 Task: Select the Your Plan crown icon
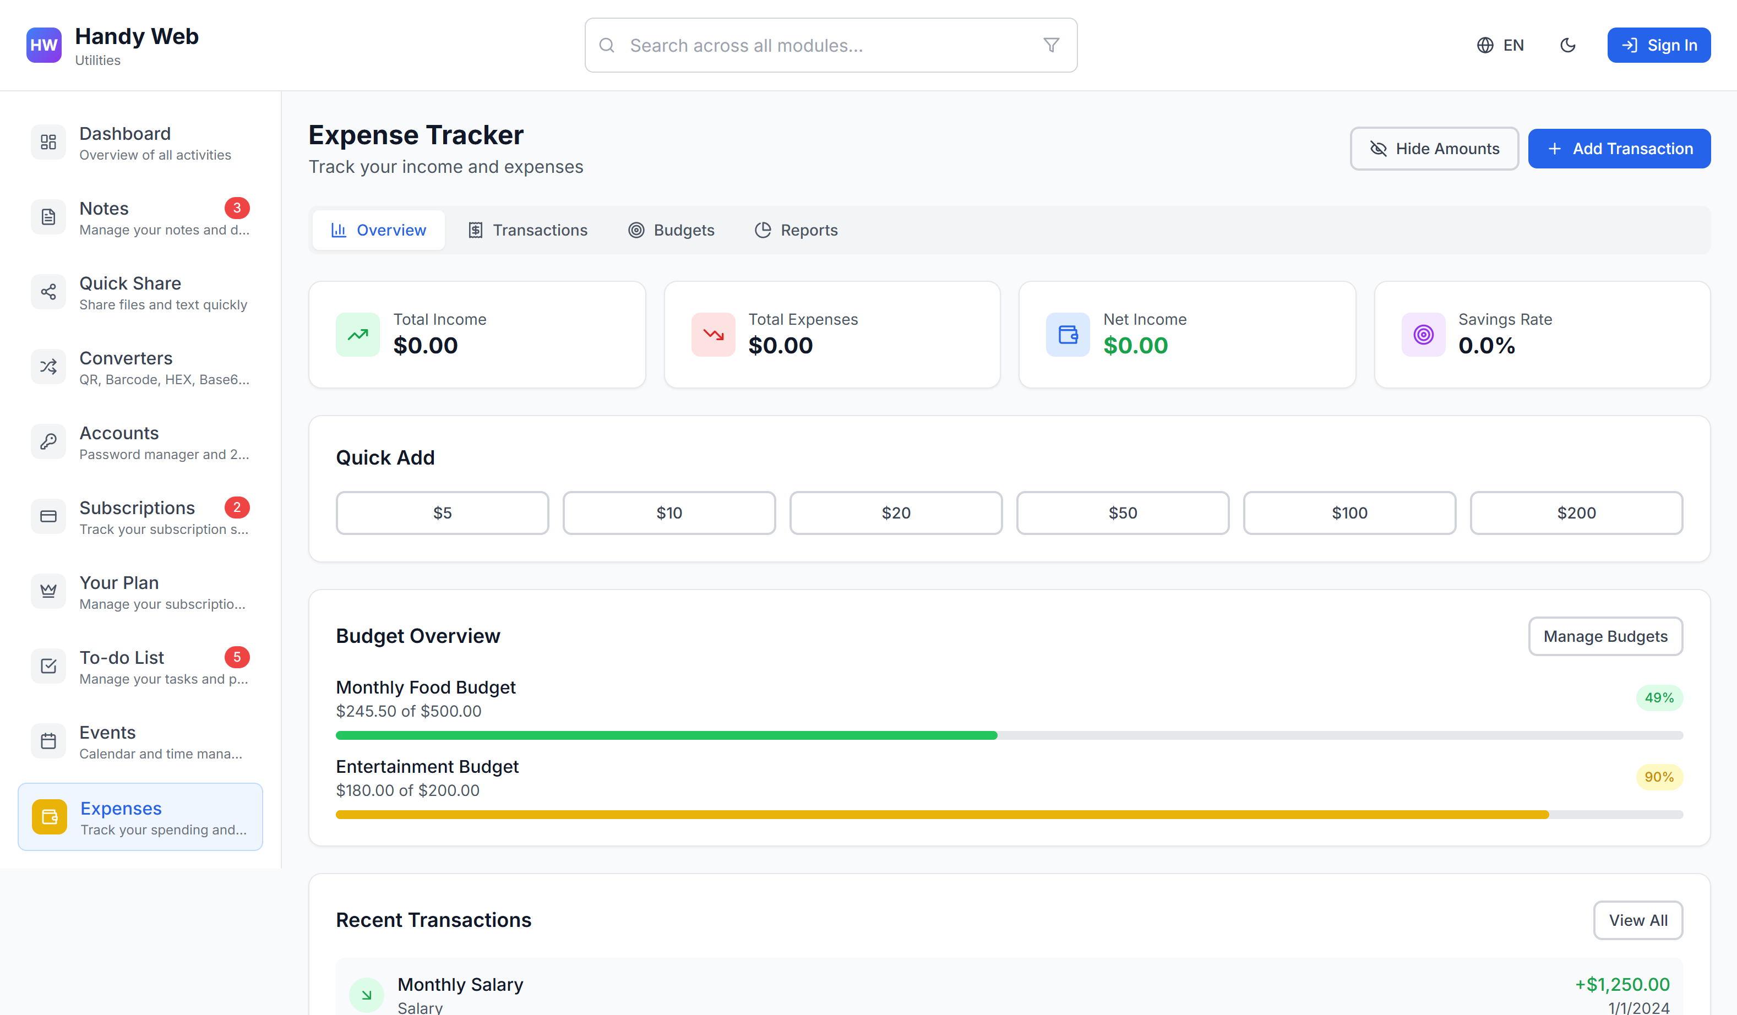(x=48, y=591)
